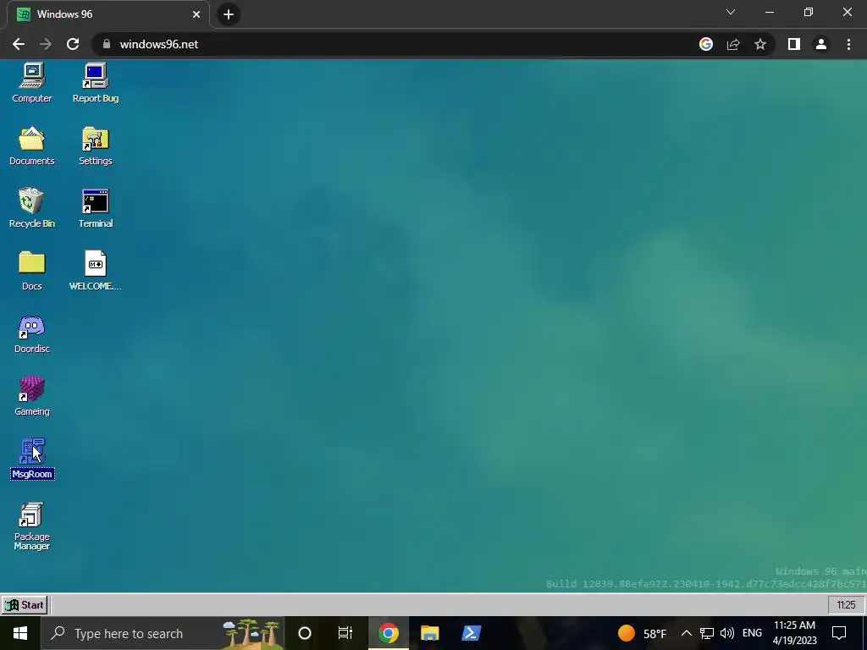Select the Recycle Bin icon
Image resolution: width=867 pixels, height=650 pixels.
[x=32, y=208]
